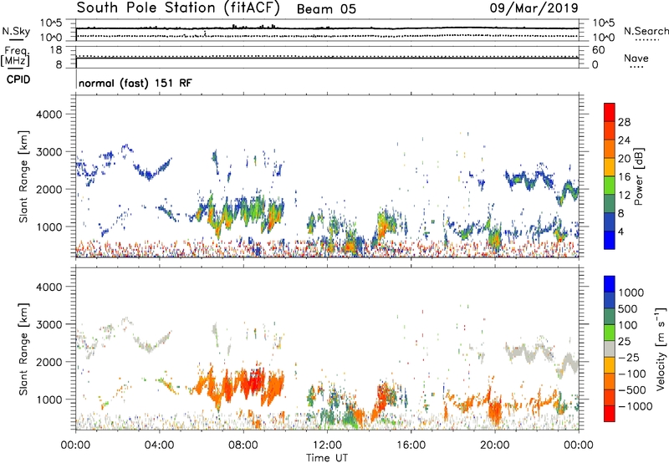Click the '3000' tick on the velocity panel

49,324
